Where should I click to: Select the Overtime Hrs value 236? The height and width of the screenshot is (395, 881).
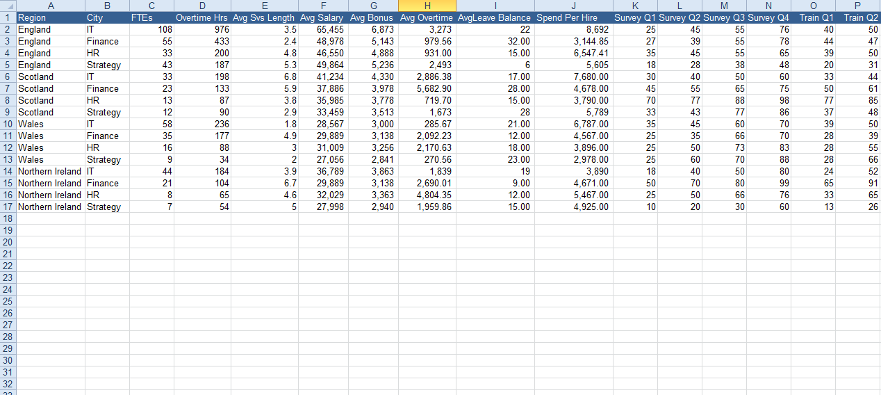[202, 124]
